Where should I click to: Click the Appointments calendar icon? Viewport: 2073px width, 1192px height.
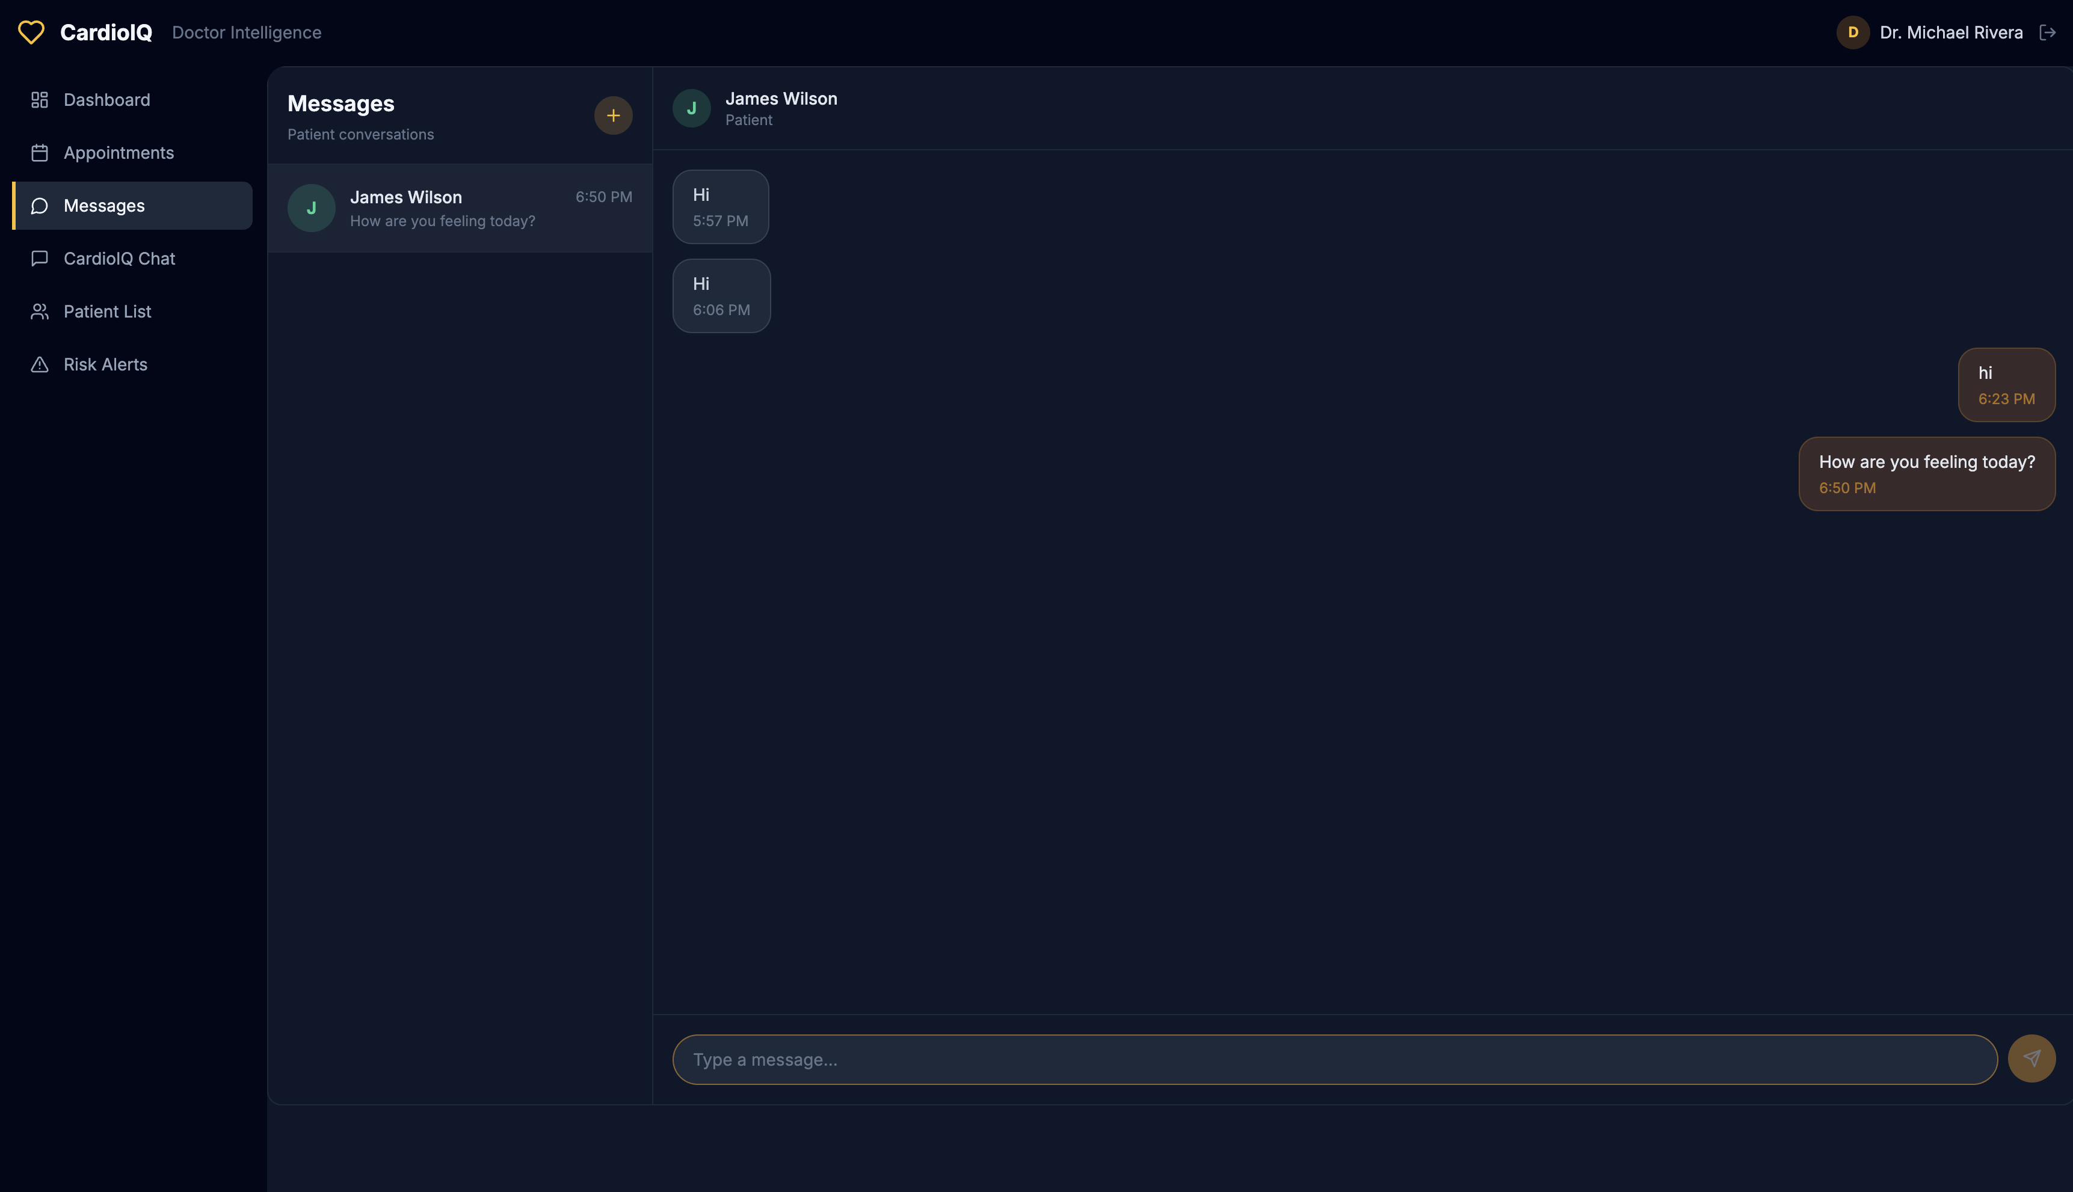pos(39,153)
